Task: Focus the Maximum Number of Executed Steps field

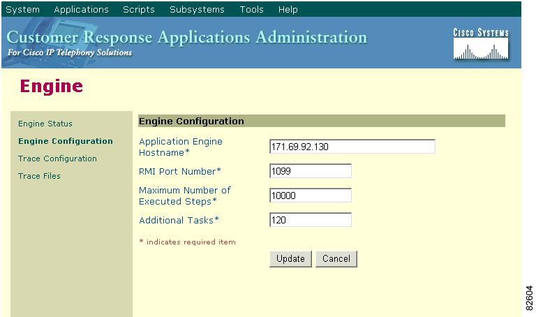Action: (x=311, y=196)
